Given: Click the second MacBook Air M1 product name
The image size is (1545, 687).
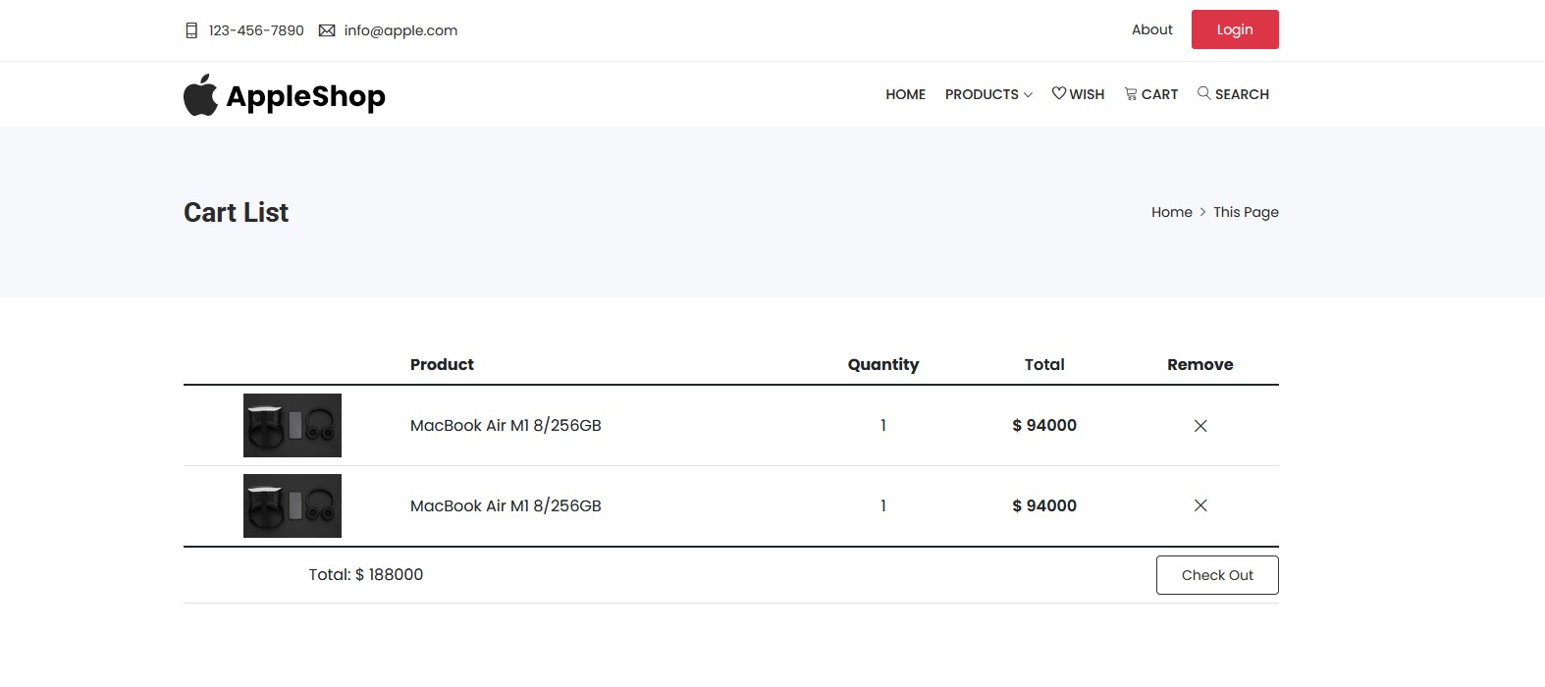Looking at the screenshot, I should (506, 506).
